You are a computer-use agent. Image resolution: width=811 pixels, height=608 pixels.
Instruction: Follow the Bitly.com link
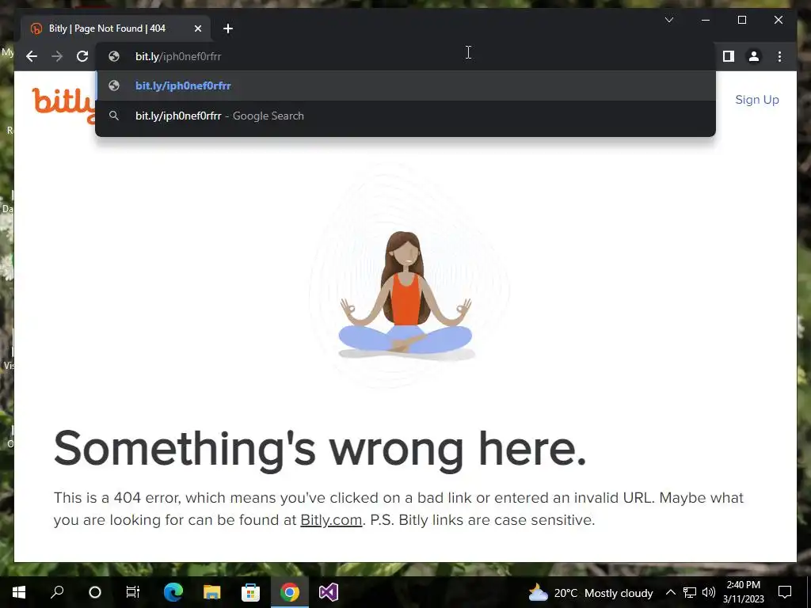click(x=331, y=519)
